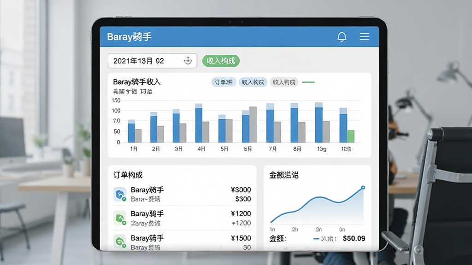
Task: Tap the green icon beside the ¥1500 order
Action: 120,242
